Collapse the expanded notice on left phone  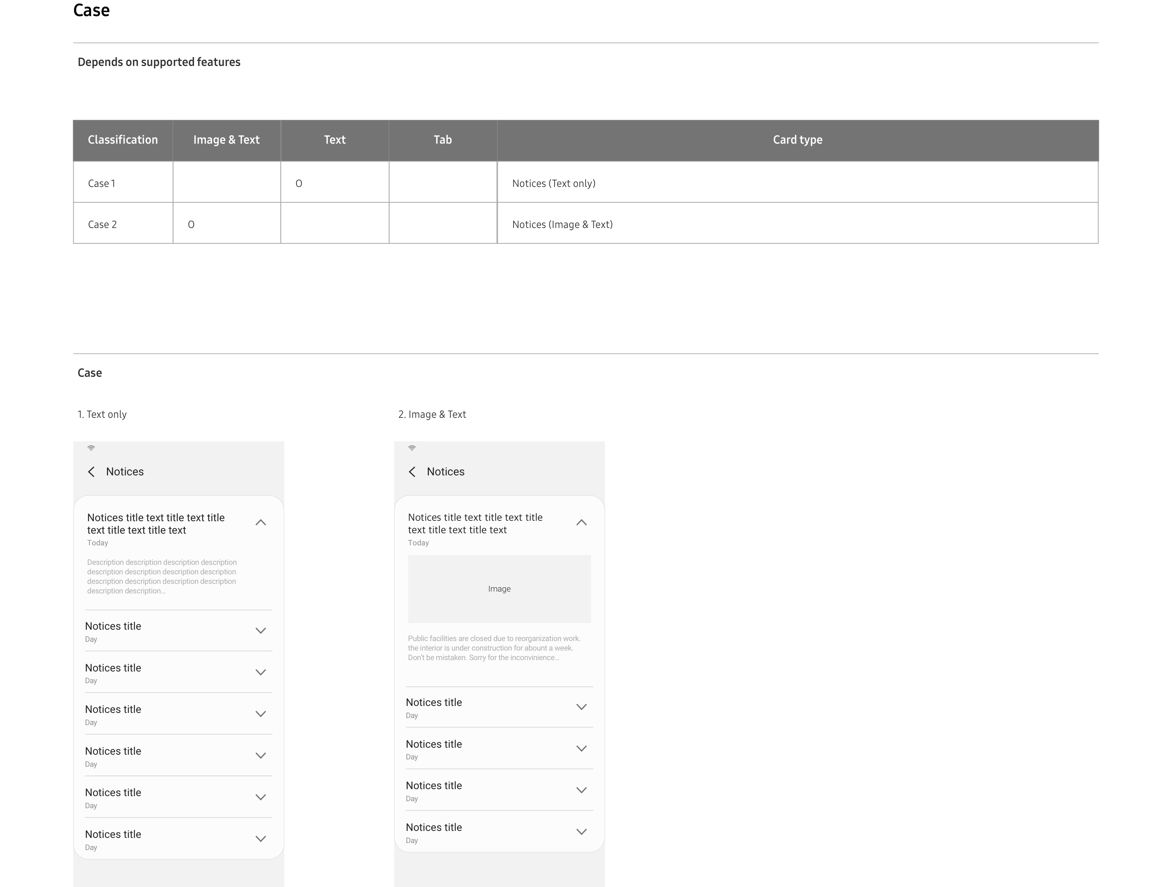pos(261,523)
